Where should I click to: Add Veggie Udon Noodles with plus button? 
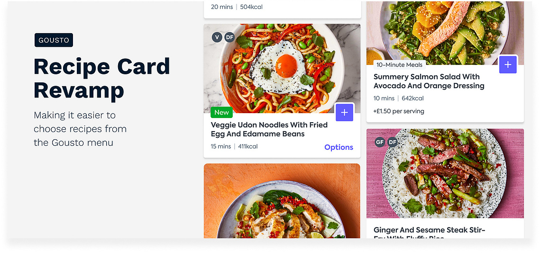pos(344,112)
